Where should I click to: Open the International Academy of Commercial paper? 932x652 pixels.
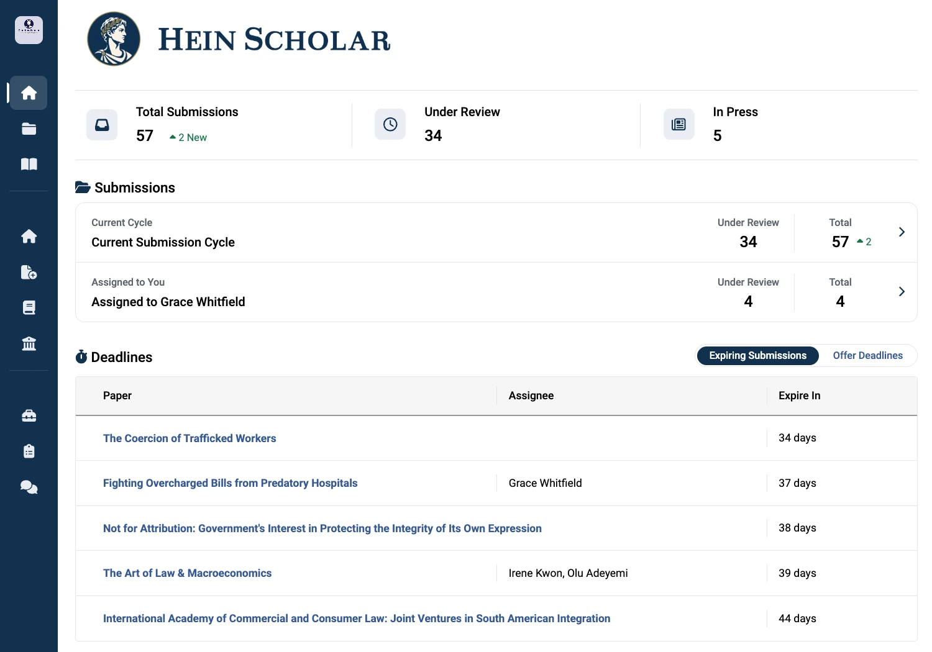point(357,618)
